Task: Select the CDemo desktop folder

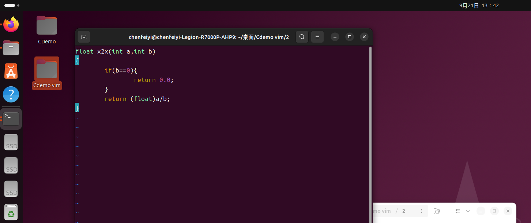Action: [x=47, y=30]
